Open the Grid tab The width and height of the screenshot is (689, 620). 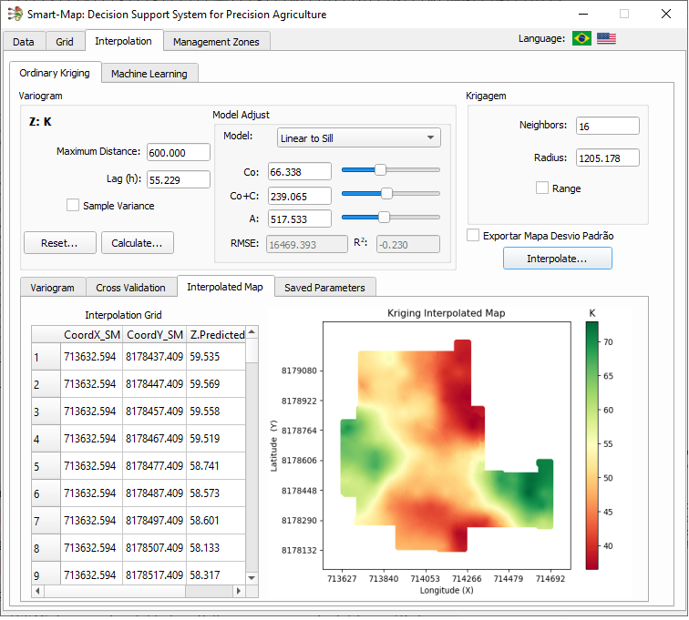click(65, 42)
